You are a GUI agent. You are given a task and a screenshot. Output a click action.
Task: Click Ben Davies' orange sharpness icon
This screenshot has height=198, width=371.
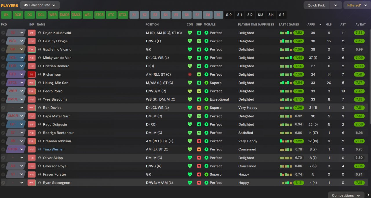pyautogui.click(x=199, y=108)
